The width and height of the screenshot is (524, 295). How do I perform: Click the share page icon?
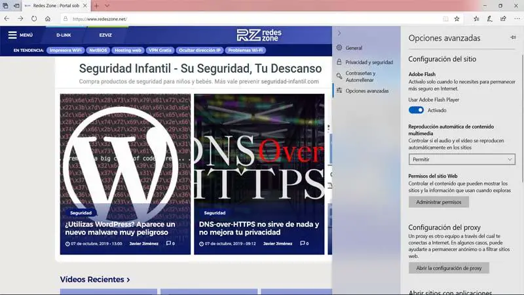(x=503, y=19)
